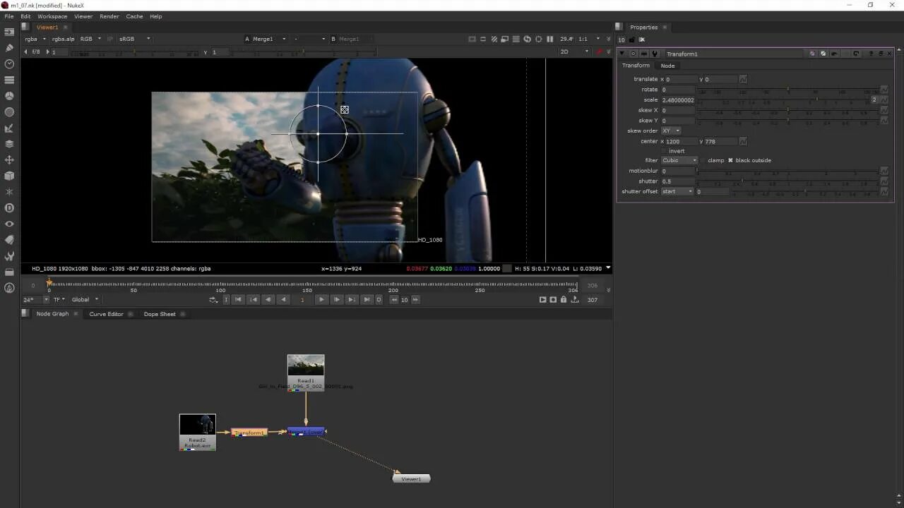Open the skew order XY dropdown

point(671,131)
